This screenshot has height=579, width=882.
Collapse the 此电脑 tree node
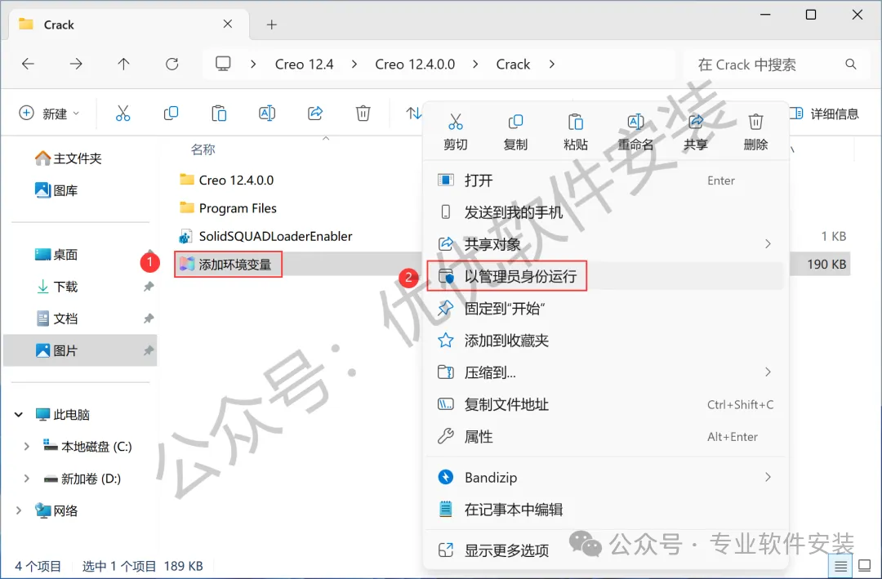pos(19,415)
